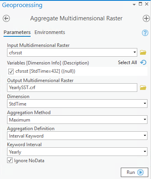
Task: Open Input Multidimensional Raster dropdown
Action: (135, 52)
